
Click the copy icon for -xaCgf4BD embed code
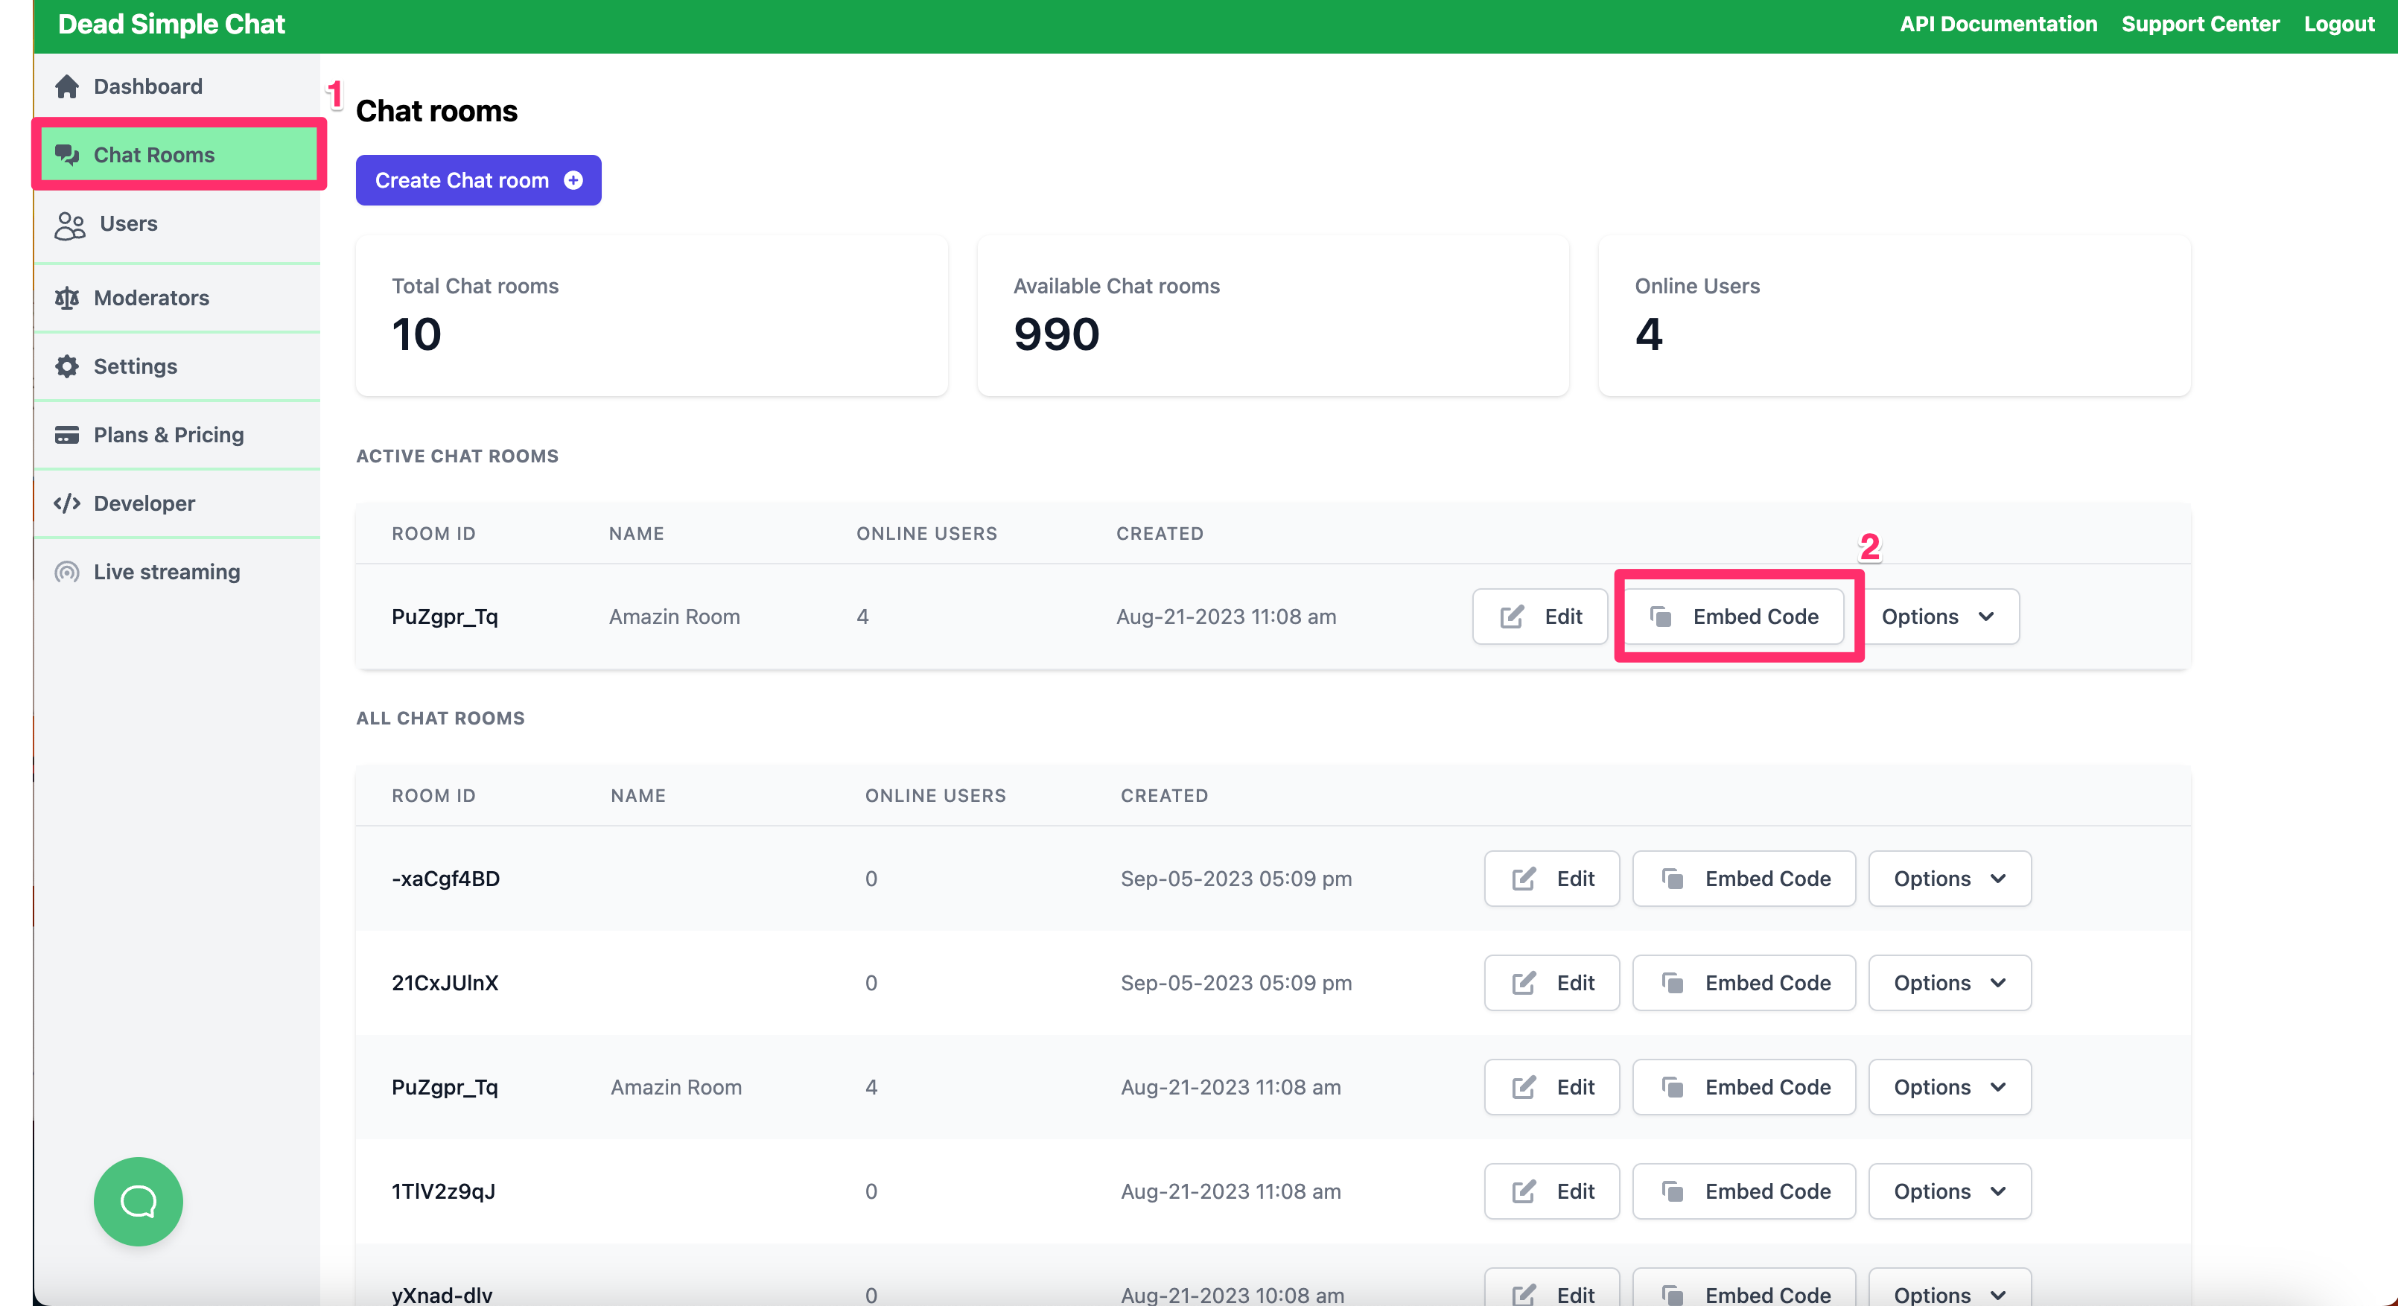coord(1673,879)
